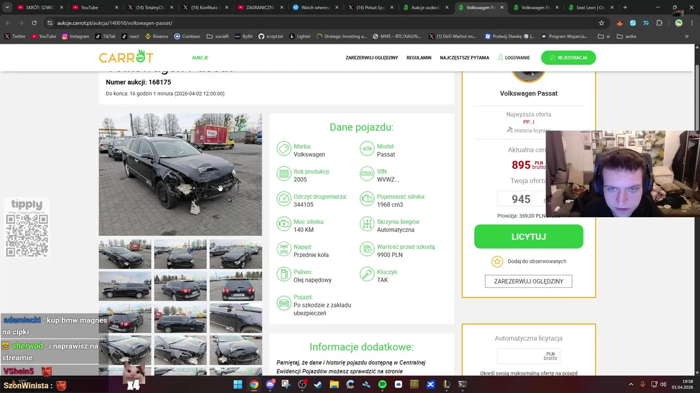Click the Odczyt drogomierza gauge icon
Screen dimensions: 700x393
tap(284, 199)
